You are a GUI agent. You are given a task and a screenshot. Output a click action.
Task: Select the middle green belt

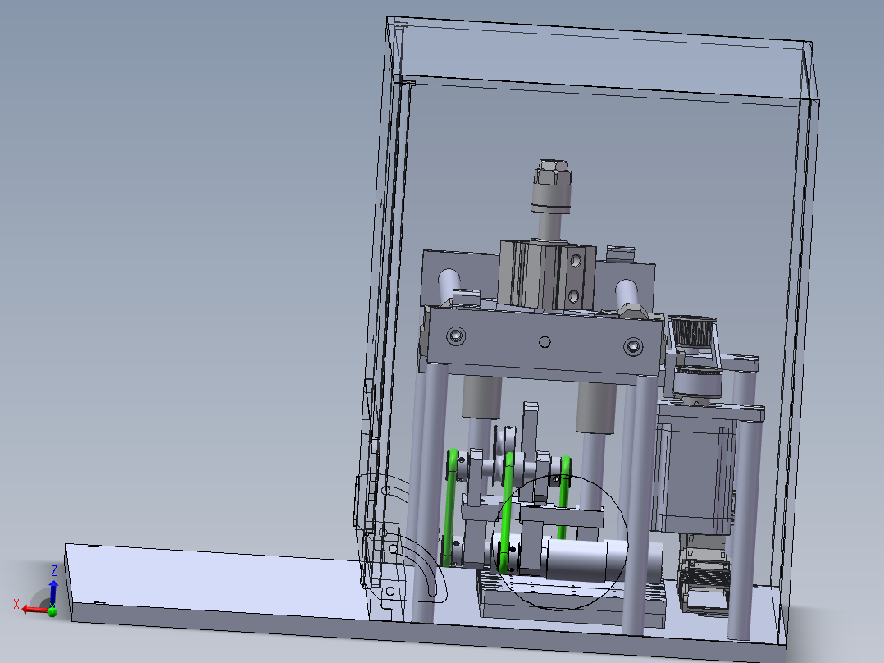coord(506,512)
